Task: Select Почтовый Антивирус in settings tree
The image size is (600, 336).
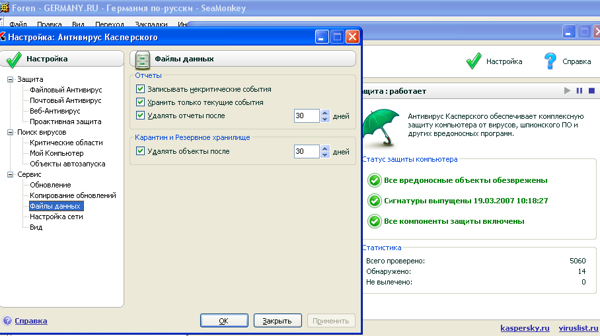Action: 65,100
